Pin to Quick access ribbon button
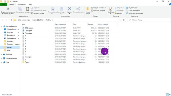 8,11
